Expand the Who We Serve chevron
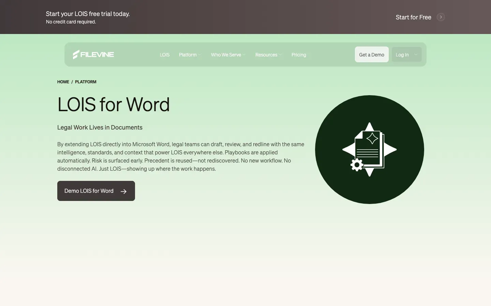Screen dimensions: 491x306 (x=244, y=54)
